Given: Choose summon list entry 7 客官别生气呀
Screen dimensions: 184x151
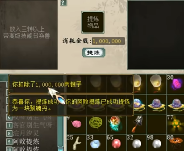Looking at the screenshot, I should (29, 125).
